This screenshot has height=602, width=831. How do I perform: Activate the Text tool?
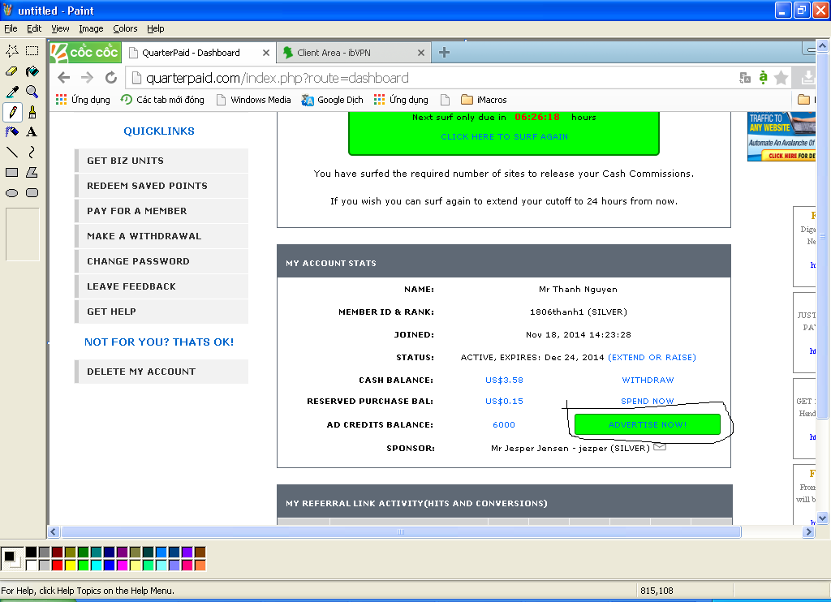click(32, 132)
